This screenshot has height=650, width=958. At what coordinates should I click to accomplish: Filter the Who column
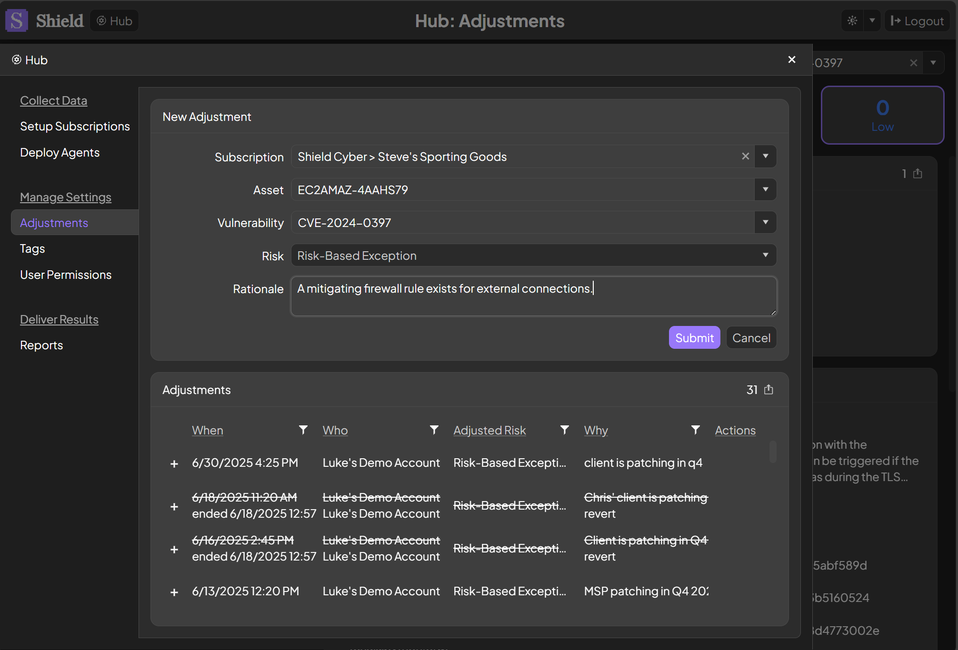(434, 430)
